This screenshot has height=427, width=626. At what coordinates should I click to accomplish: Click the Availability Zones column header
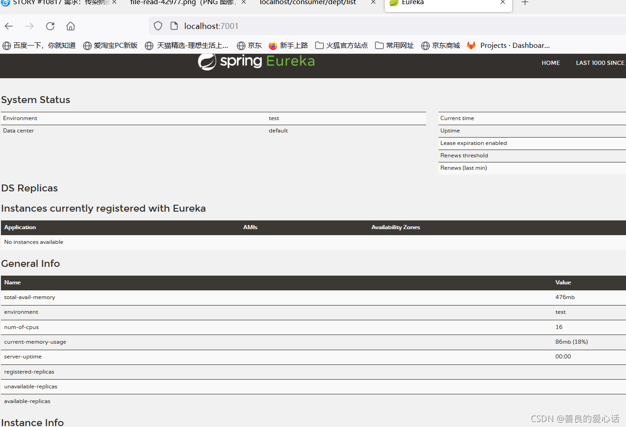(396, 227)
